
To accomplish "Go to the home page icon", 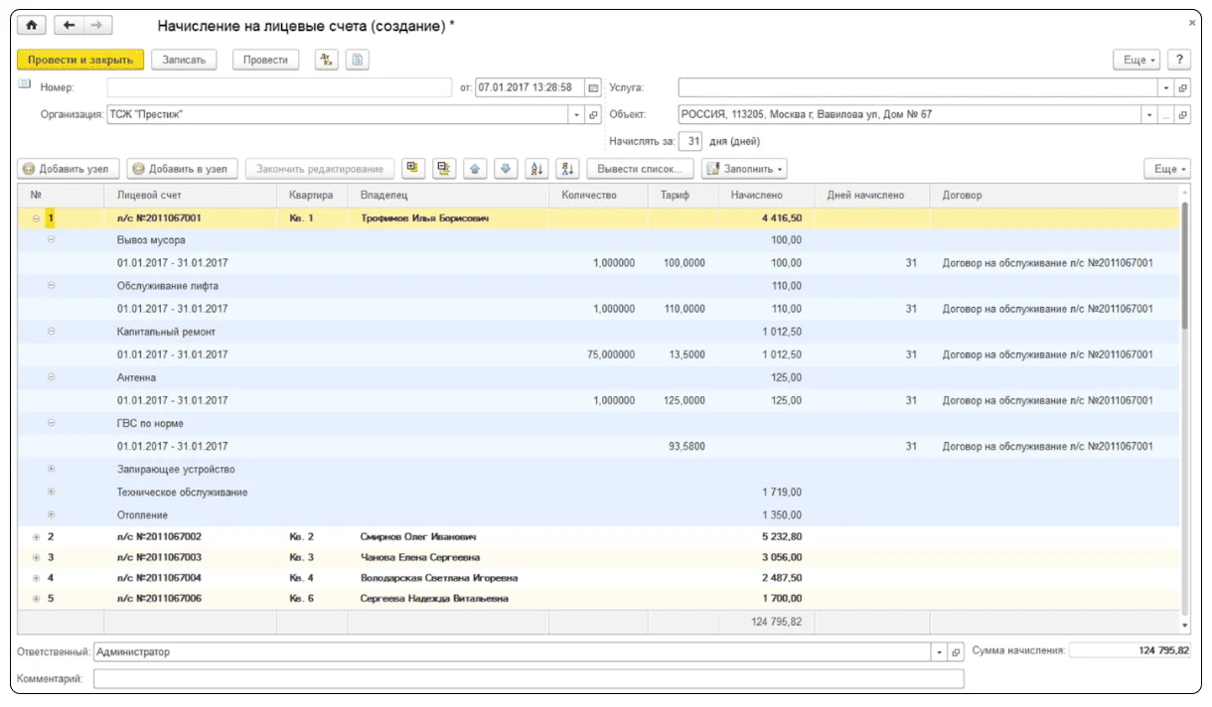I will (33, 25).
